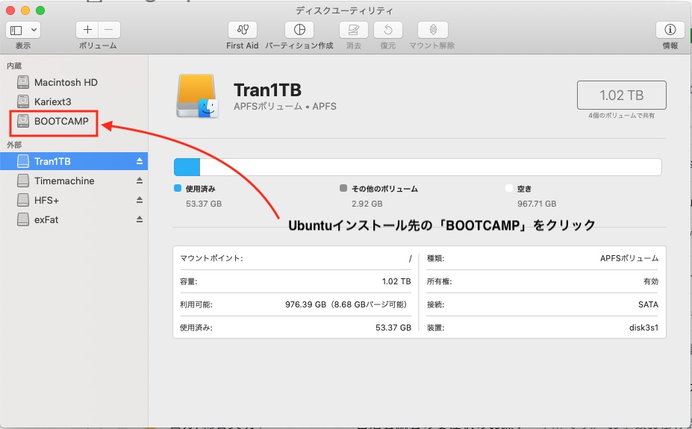Click the Tran1TB drive icon in the header

(x=197, y=96)
